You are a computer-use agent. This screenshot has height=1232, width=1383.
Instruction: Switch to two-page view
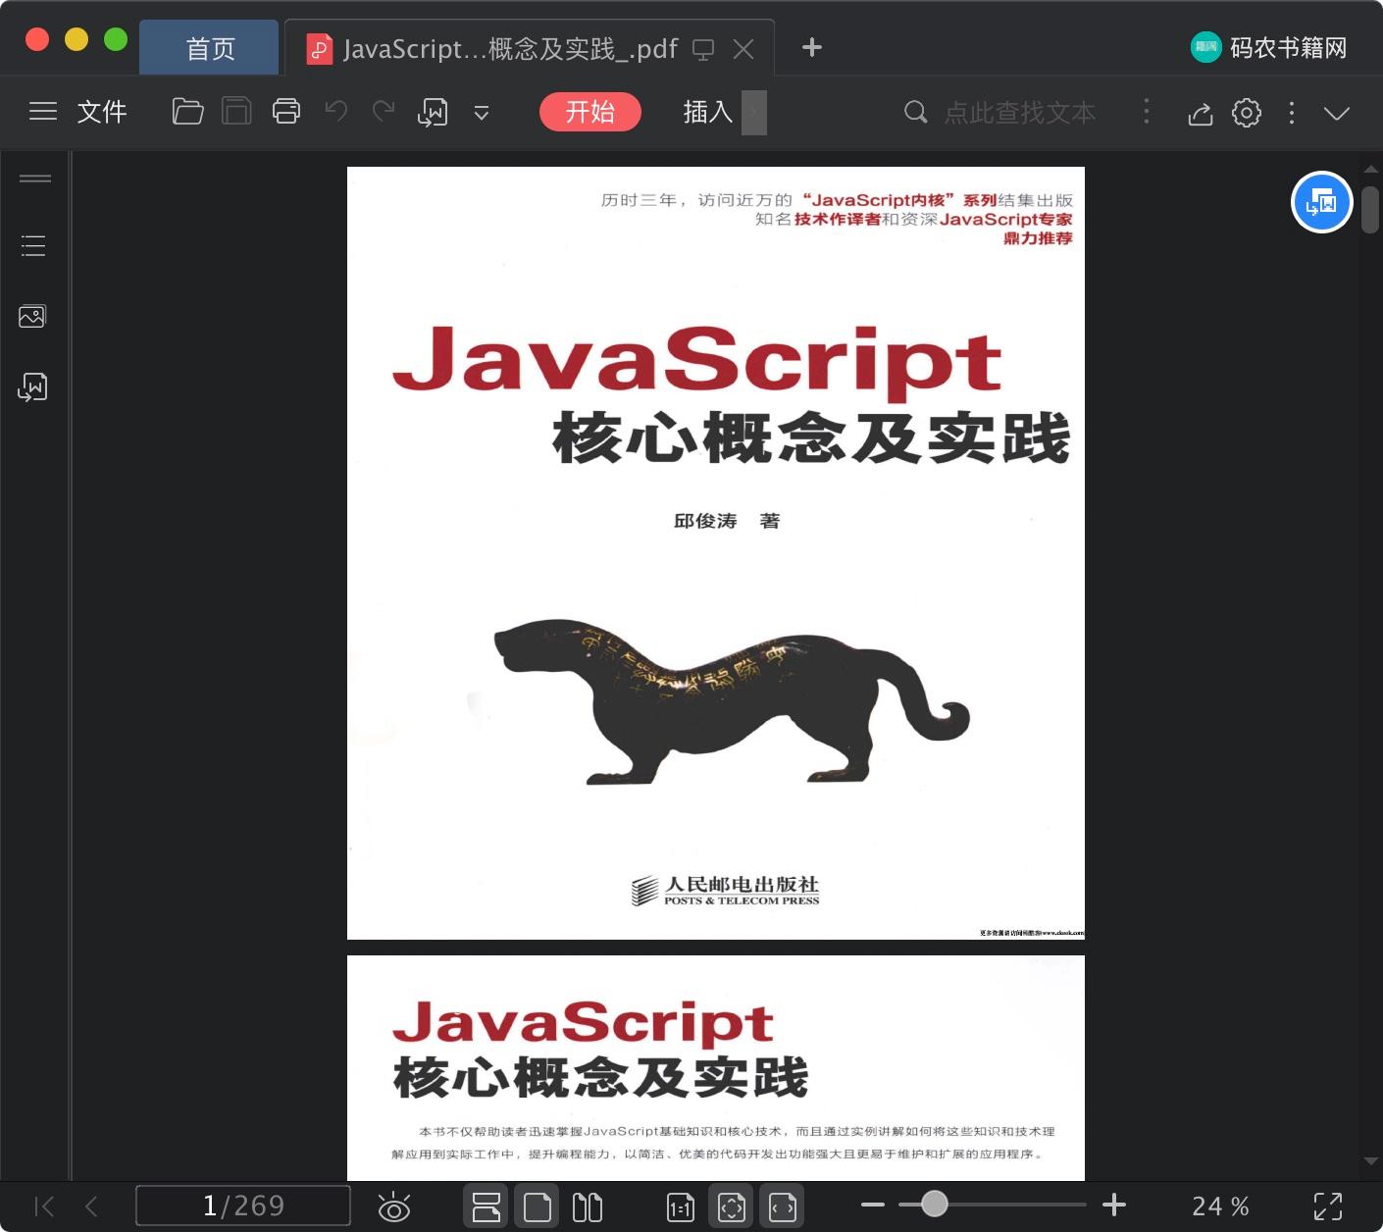click(588, 1206)
